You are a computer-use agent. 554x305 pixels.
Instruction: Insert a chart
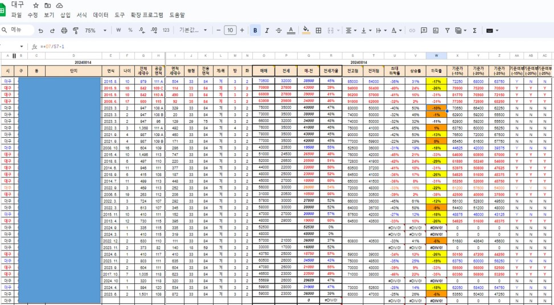[436, 30]
